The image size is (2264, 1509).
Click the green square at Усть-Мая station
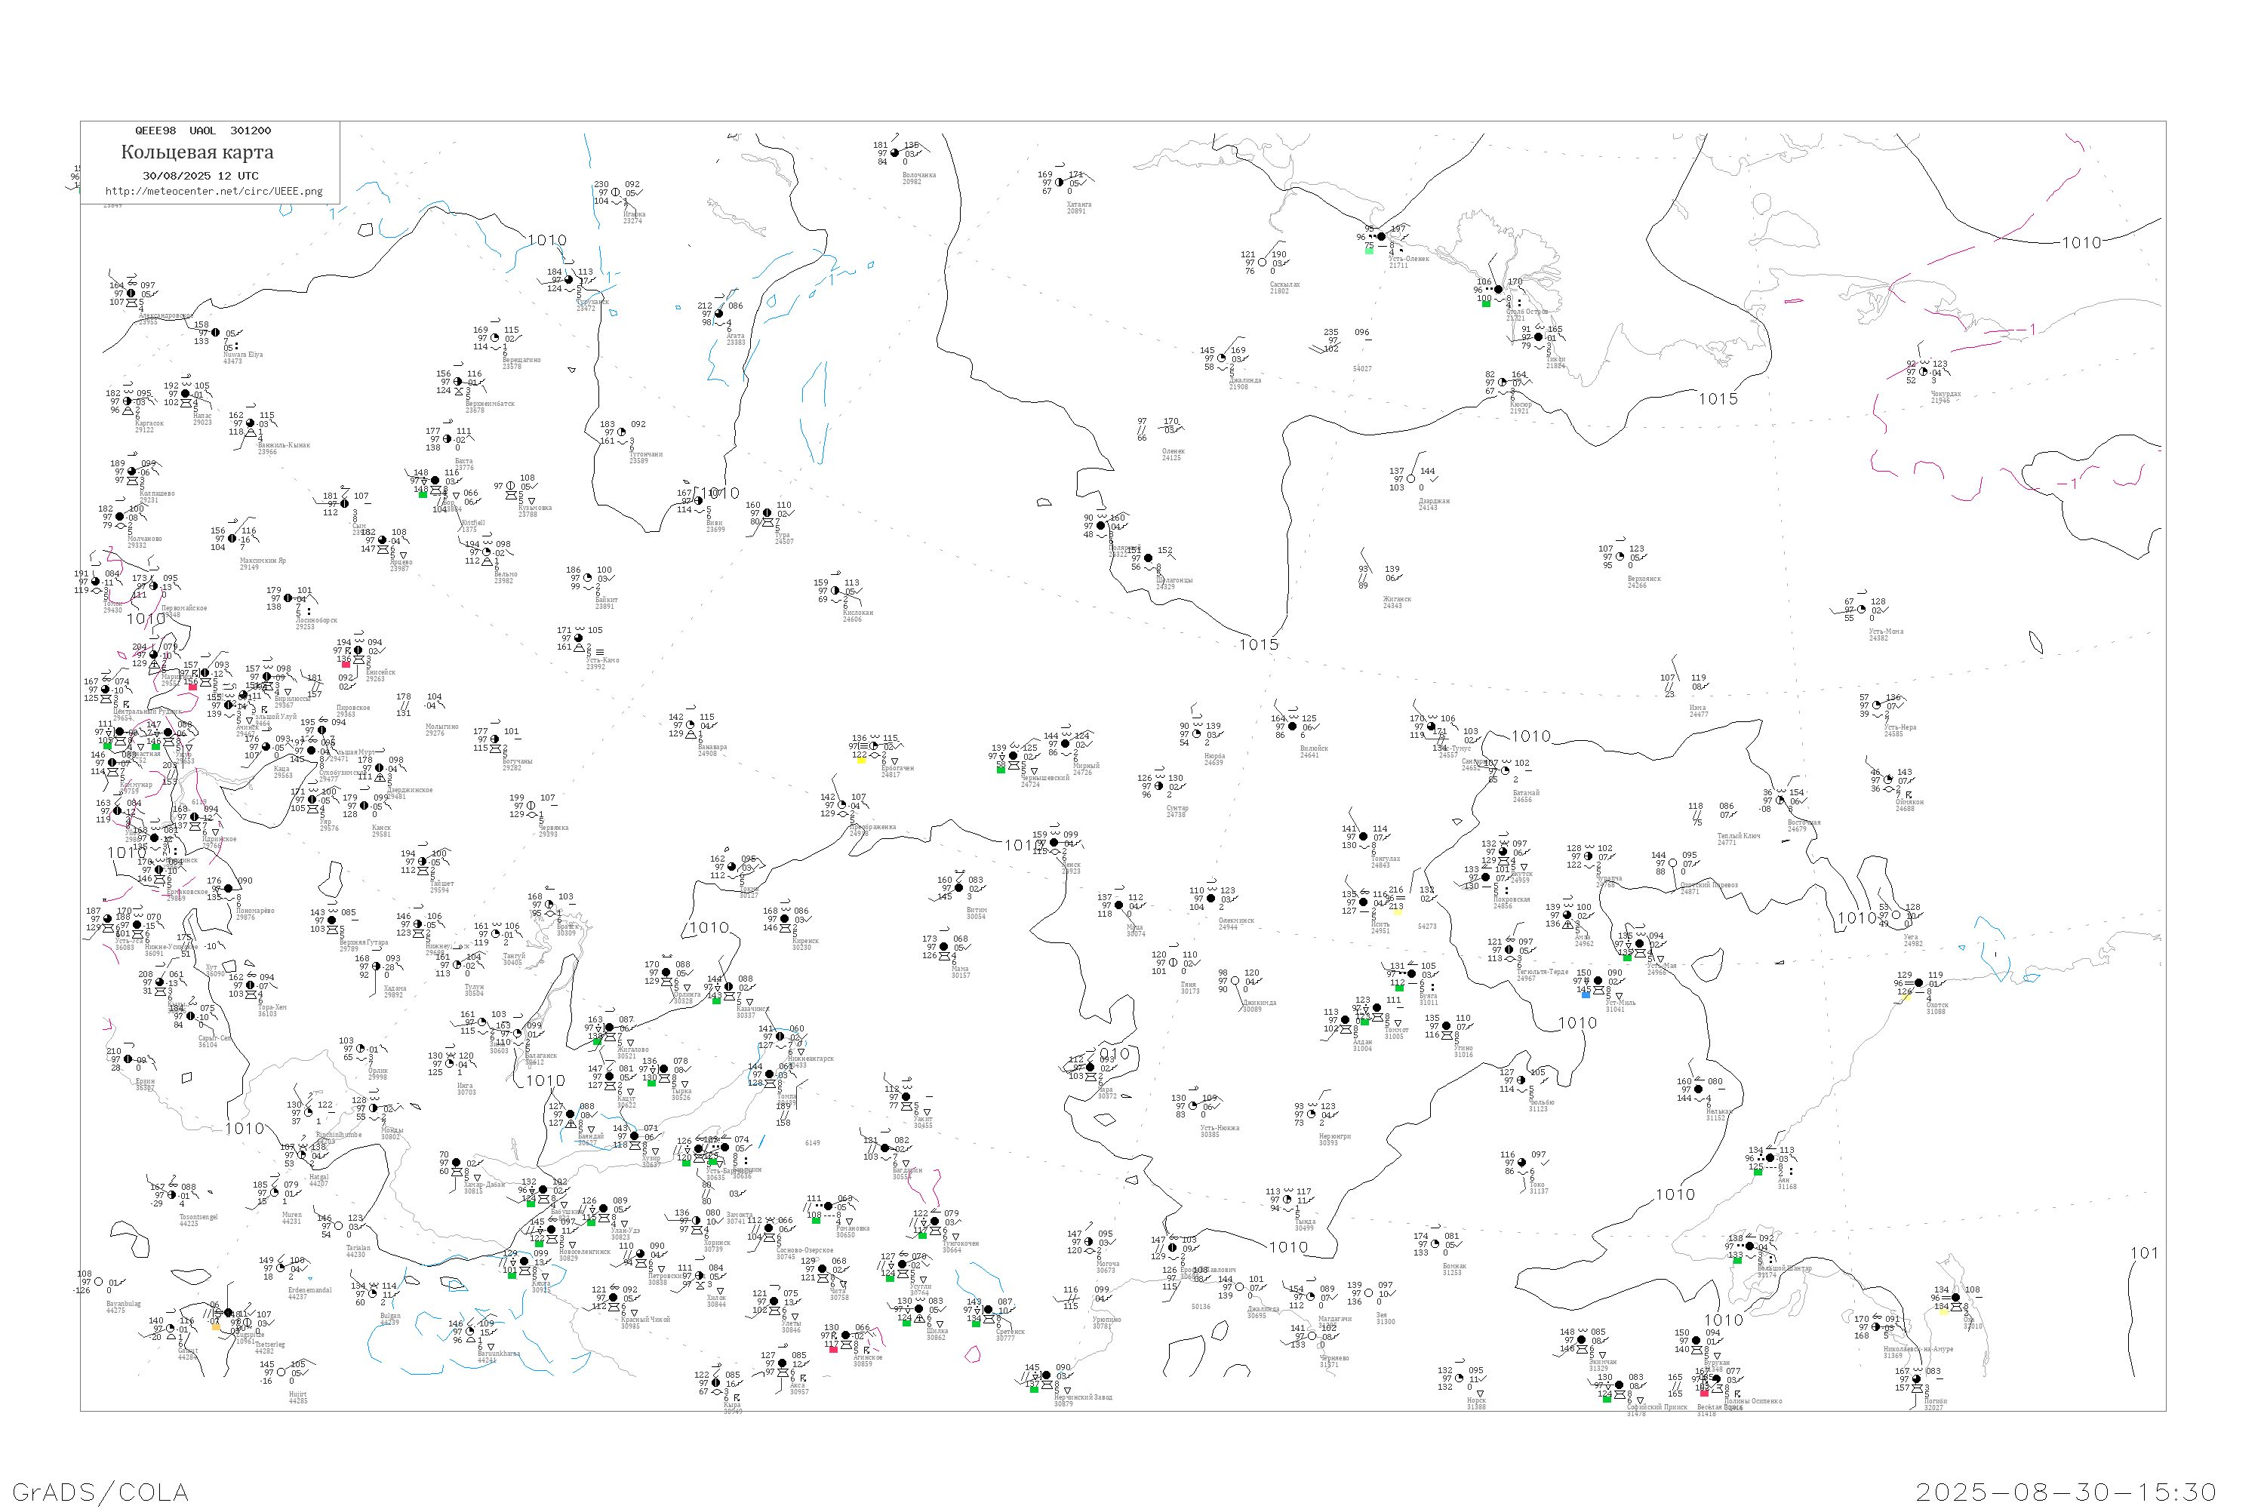coord(1627,957)
